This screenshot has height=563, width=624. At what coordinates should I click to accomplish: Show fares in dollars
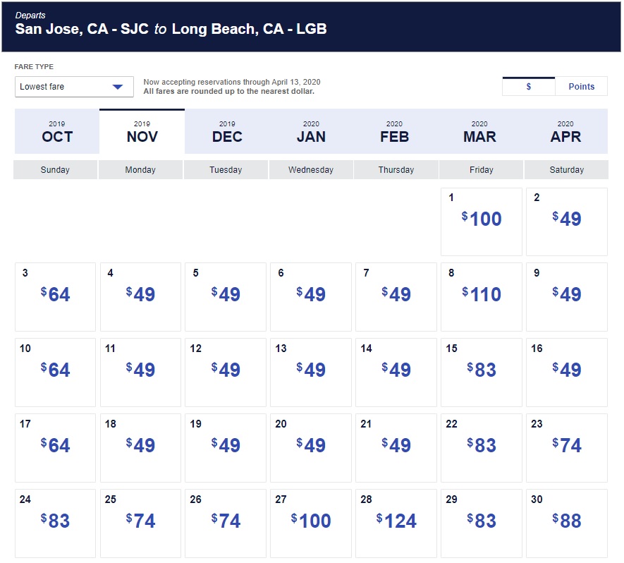coord(529,86)
